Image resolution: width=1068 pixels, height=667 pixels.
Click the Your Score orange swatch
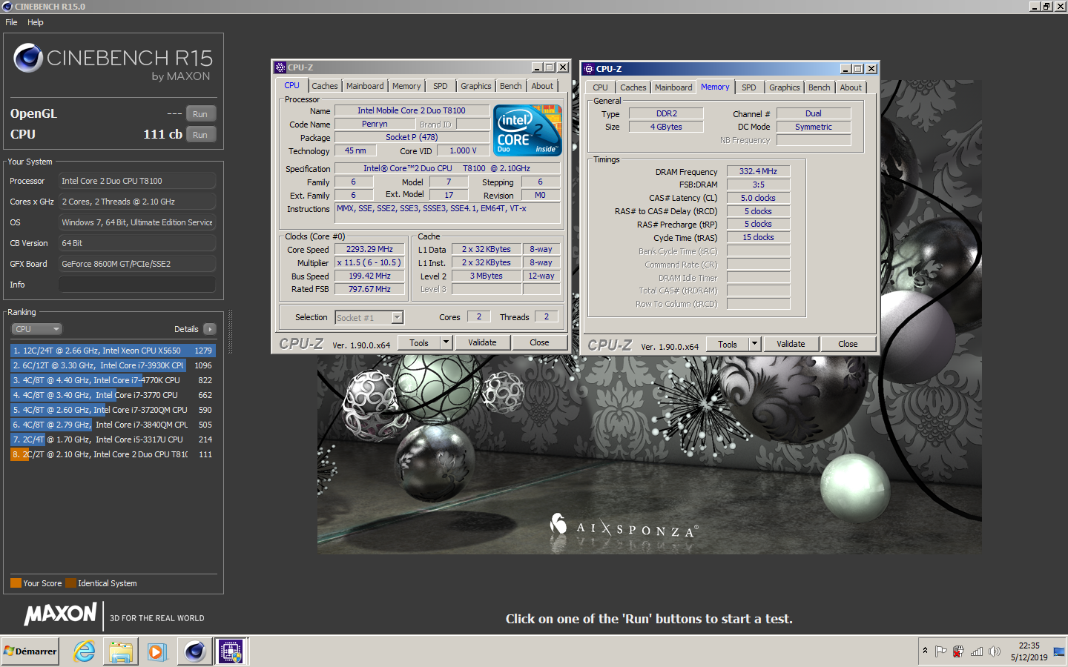[16, 583]
